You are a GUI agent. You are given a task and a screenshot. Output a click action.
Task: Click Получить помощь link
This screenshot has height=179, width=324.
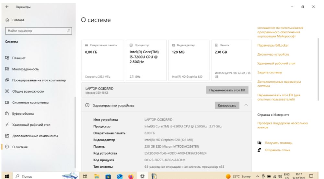click(x=279, y=143)
